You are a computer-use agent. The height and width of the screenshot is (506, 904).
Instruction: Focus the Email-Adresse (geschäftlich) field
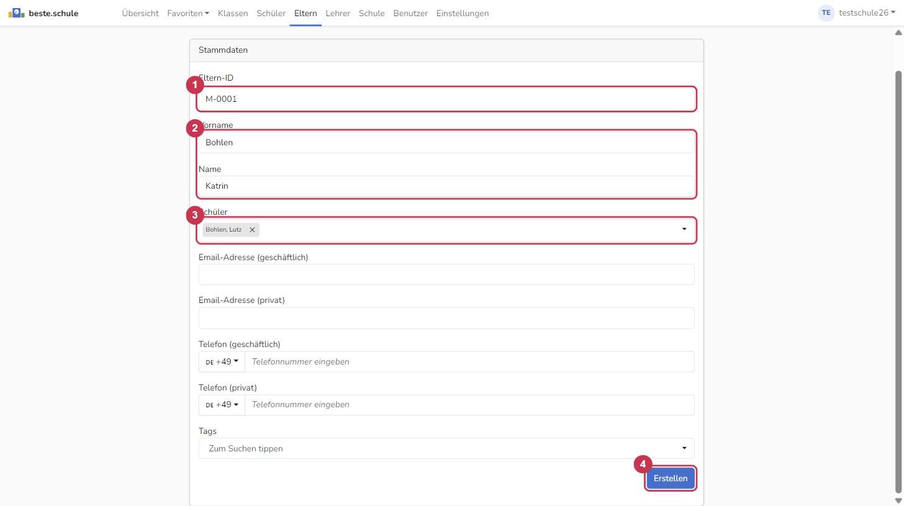click(446, 274)
